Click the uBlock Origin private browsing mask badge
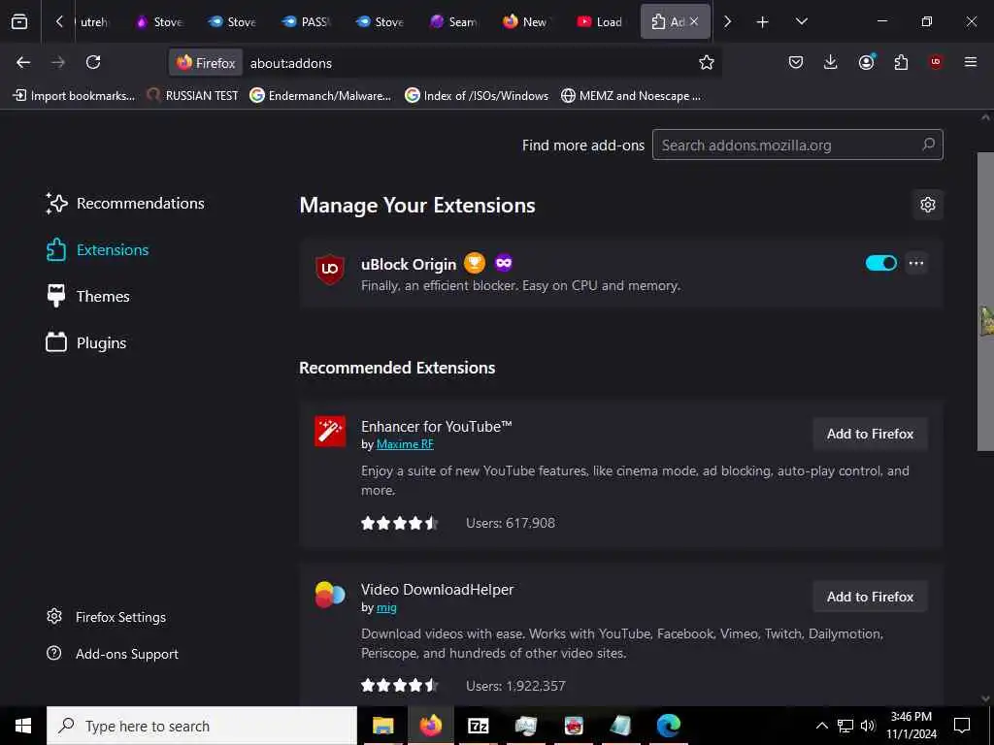The height and width of the screenshot is (745, 994). (504, 262)
